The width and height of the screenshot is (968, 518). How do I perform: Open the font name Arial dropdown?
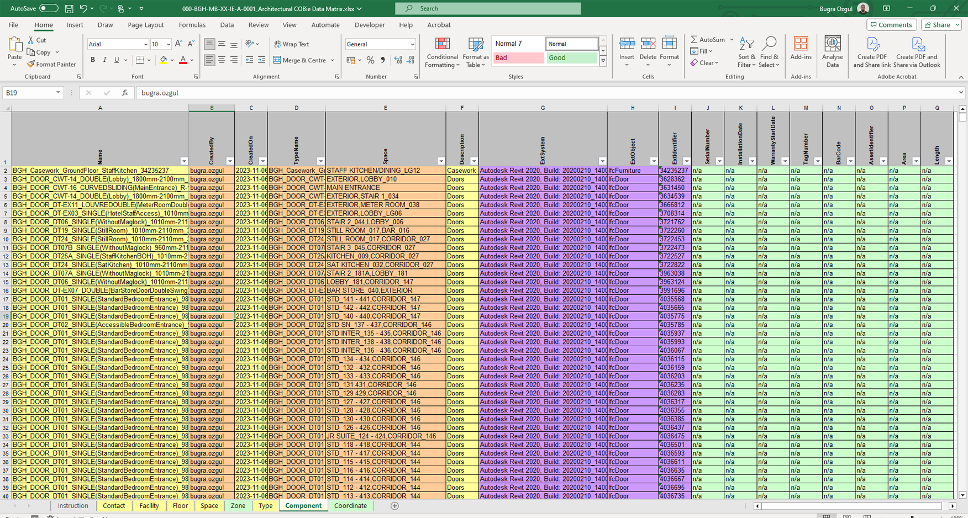[145, 44]
